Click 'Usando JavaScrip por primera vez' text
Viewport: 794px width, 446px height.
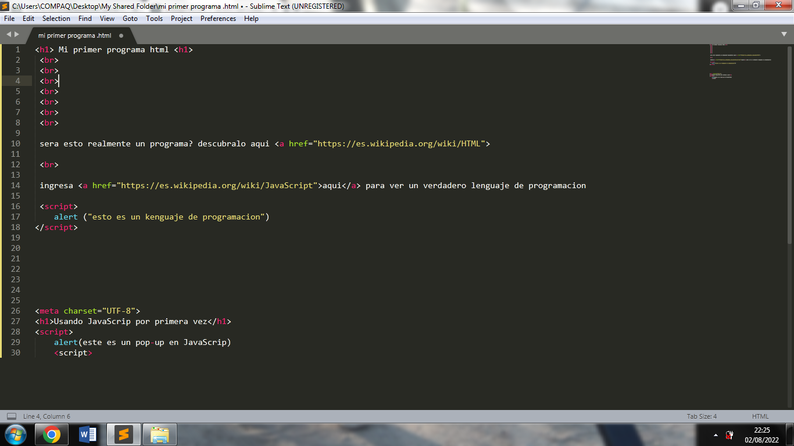click(130, 321)
